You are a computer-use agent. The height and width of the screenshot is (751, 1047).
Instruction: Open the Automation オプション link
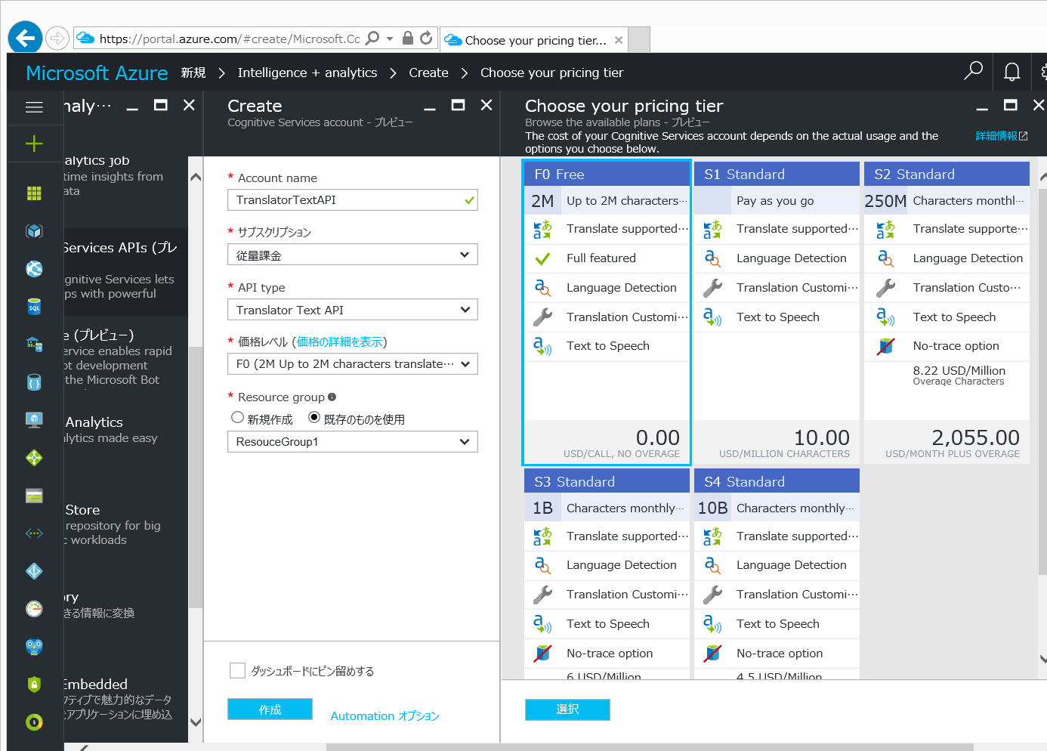point(385,715)
